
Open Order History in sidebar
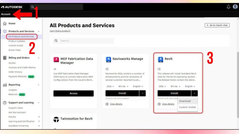(x=15, y=72)
